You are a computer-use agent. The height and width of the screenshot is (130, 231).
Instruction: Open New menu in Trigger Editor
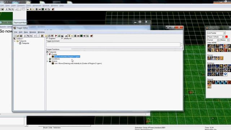tap(26, 32)
